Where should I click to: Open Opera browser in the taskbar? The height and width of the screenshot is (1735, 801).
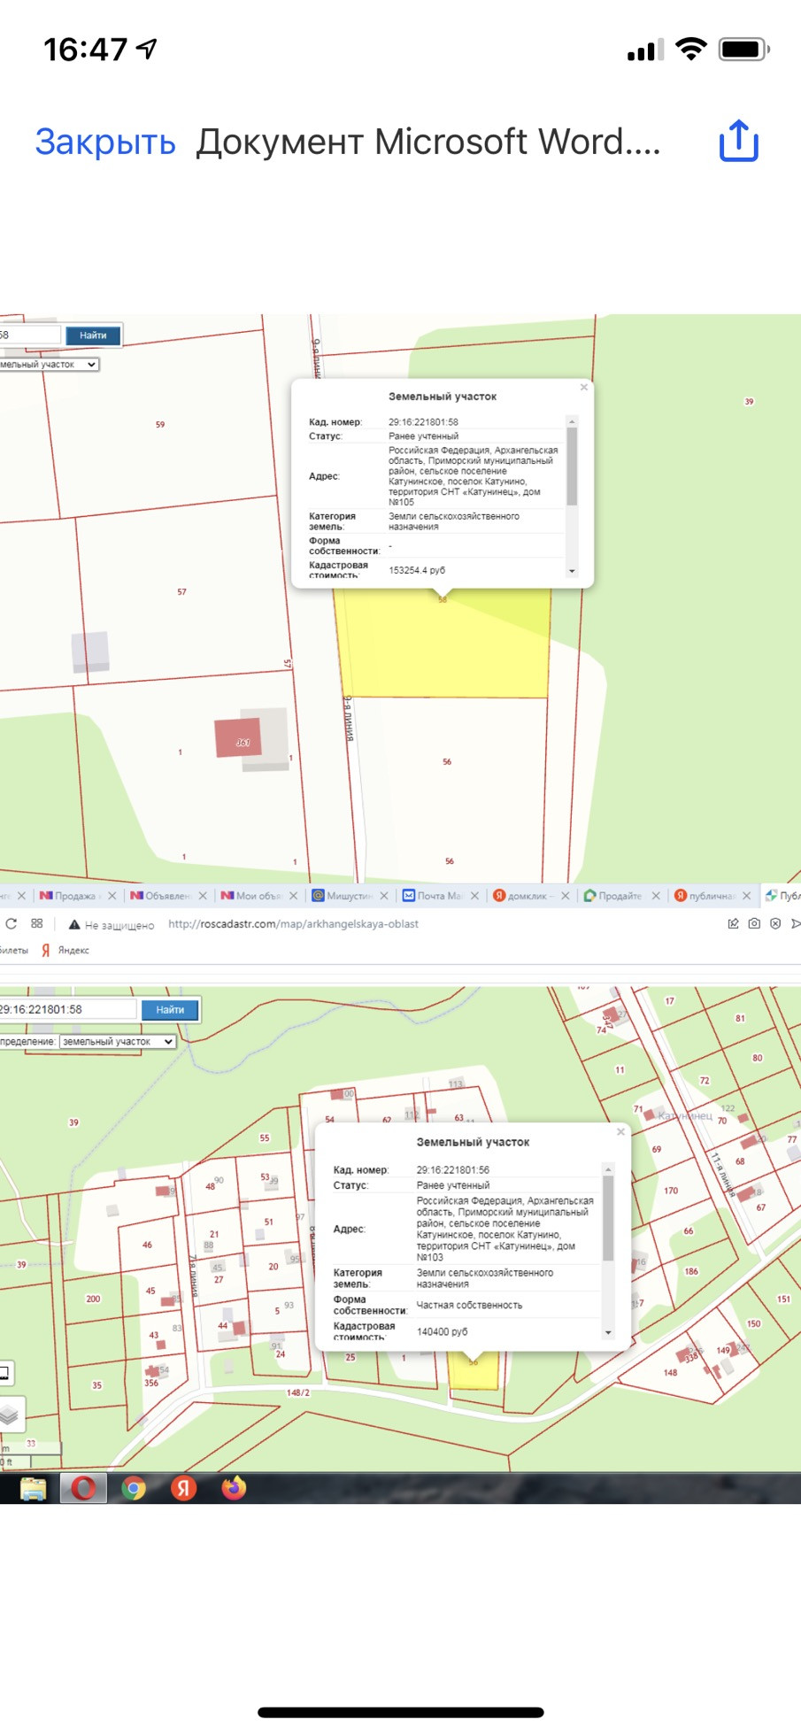[x=83, y=1489]
